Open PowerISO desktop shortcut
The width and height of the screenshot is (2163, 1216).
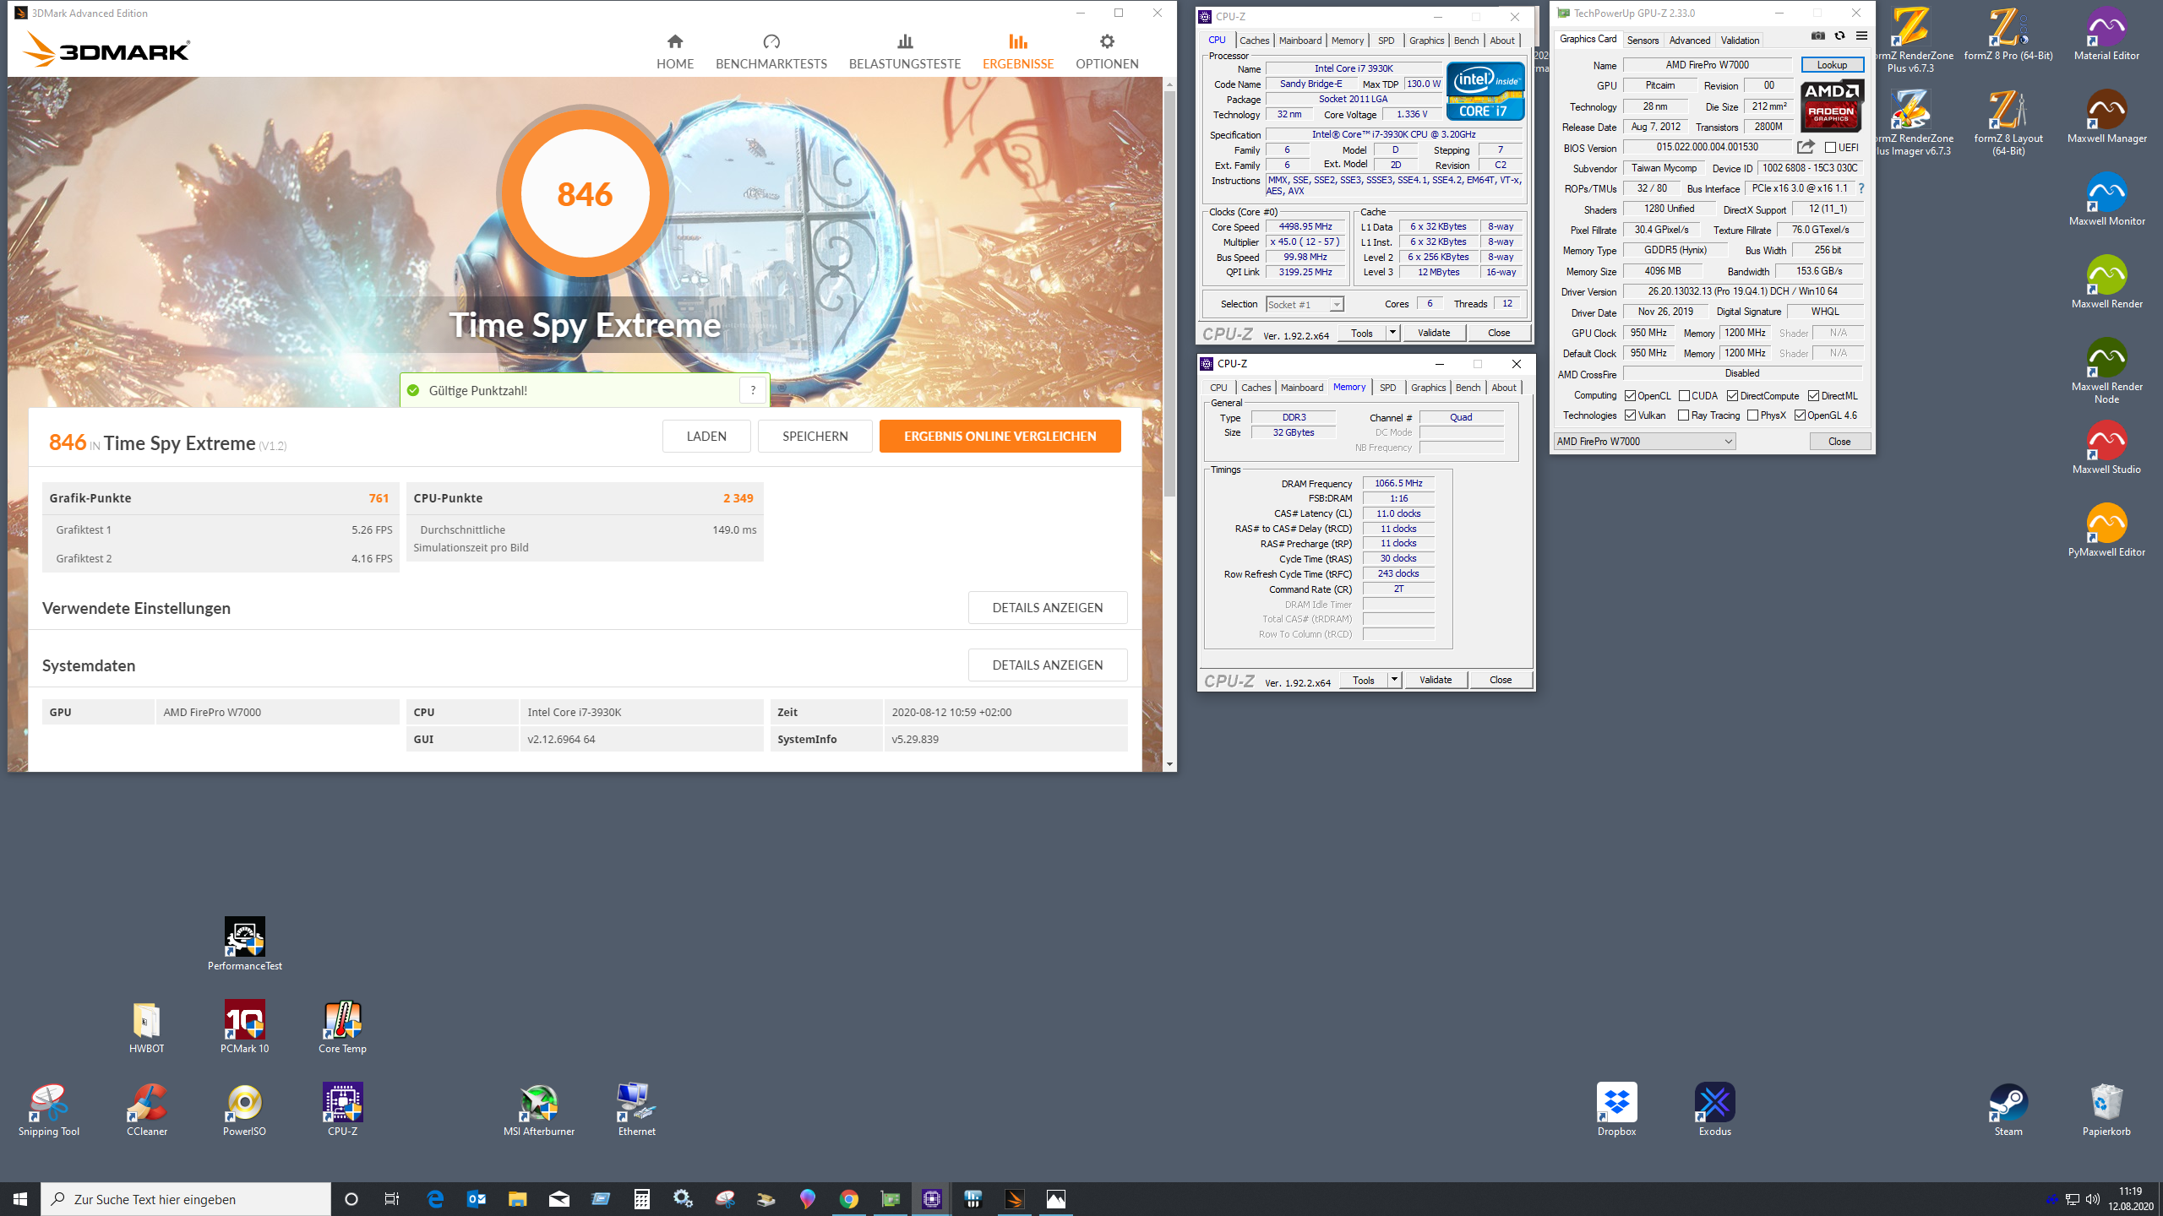[x=244, y=1110]
